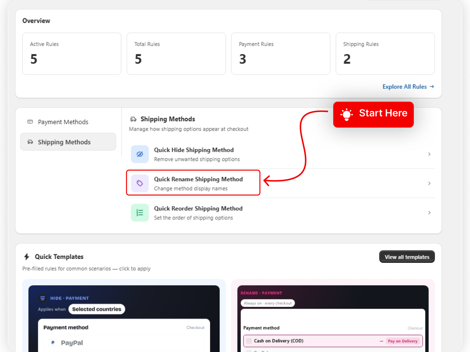Open the Payment Methods tab
The width and height of the screenshot is (470, 352).
(68, 122)
